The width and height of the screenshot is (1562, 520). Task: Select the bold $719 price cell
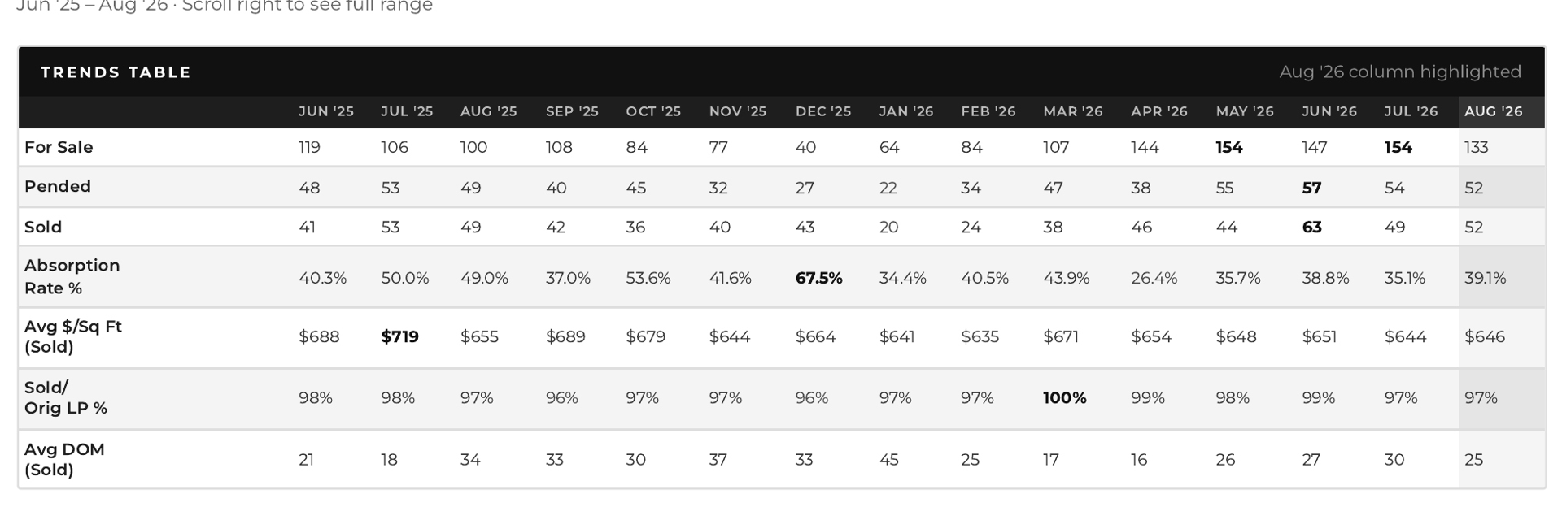399,336
